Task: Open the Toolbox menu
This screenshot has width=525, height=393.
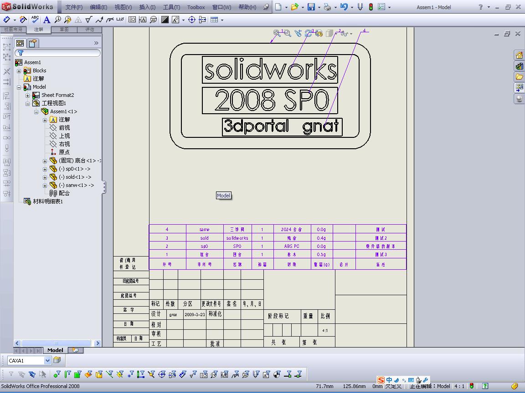Action: (x=196, y=7)
